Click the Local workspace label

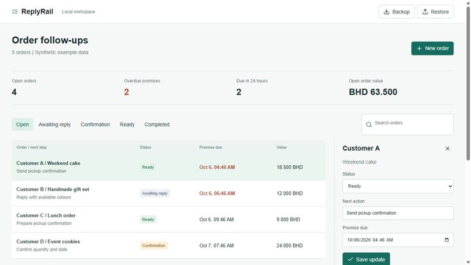(x=78, y=12)
